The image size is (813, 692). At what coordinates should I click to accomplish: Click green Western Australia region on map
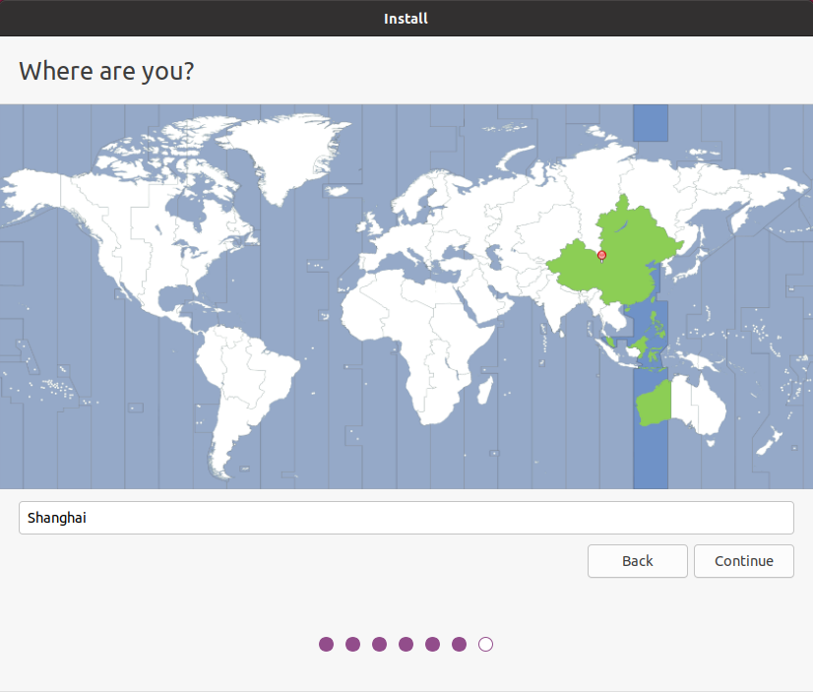click(x=655, y=403)
